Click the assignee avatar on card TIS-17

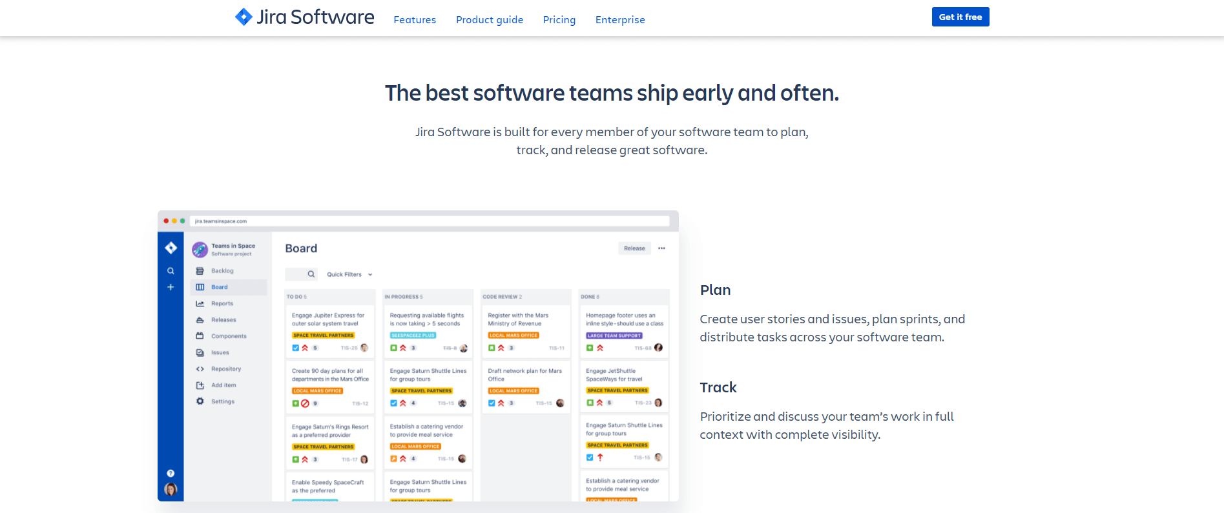364,459
